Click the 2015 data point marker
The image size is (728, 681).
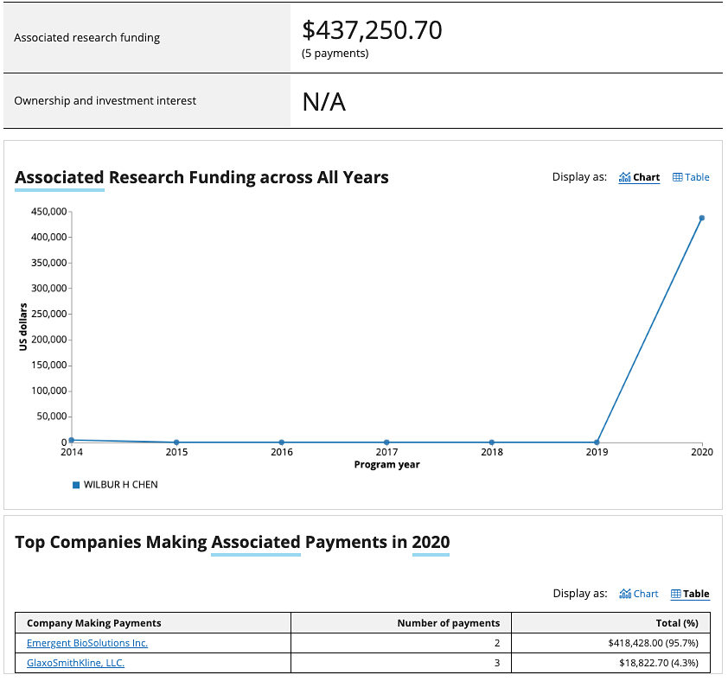click(x=176, y=442)
